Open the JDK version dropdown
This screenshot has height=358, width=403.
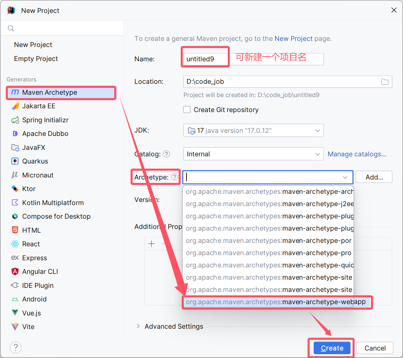click(x=253, y=130)
